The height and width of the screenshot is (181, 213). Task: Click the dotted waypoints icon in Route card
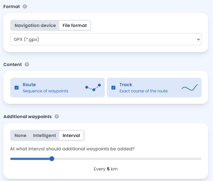(93, 88)
